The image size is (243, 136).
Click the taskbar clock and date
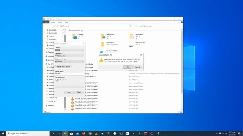[232, 133]
